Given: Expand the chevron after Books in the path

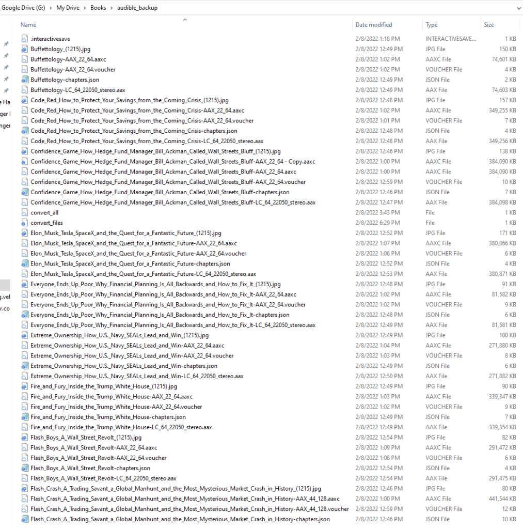Looking at the screenshot, I should (112, 8).
